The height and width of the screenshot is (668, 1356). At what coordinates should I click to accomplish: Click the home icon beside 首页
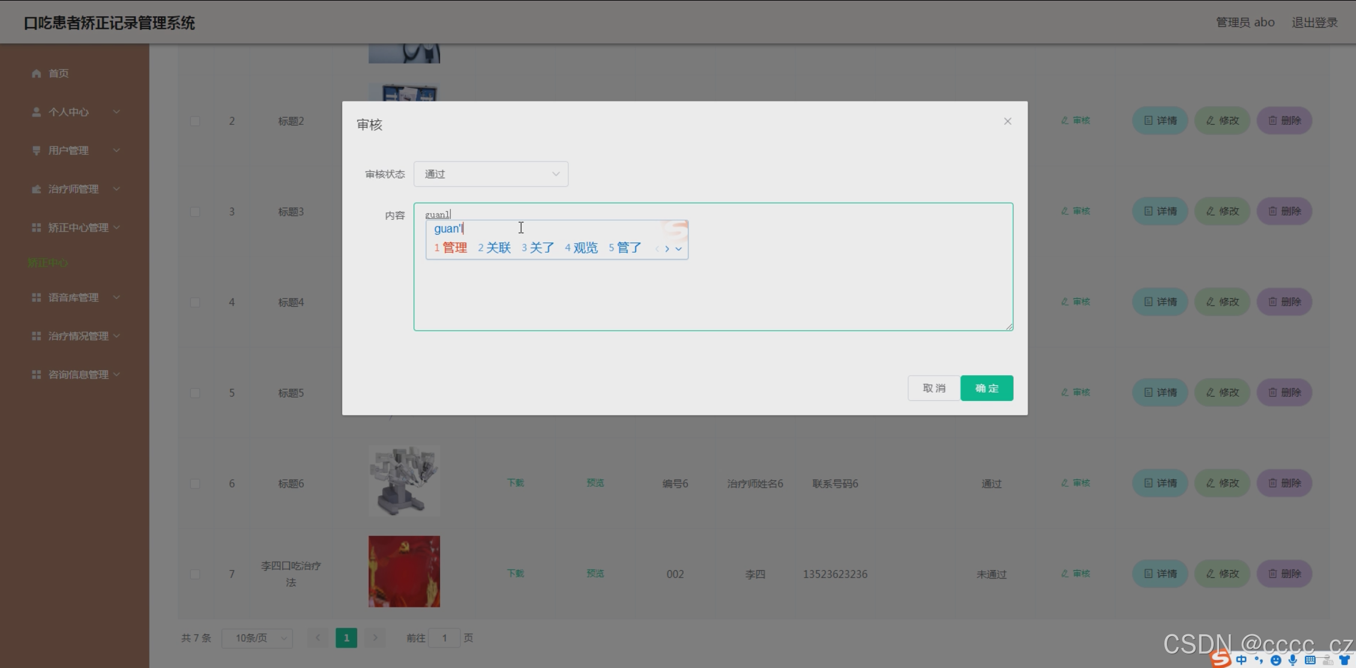pos(36,73)
